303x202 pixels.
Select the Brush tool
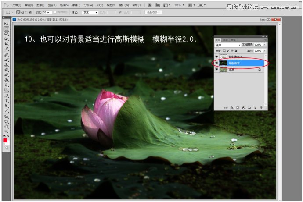click(x=6, y=60)
